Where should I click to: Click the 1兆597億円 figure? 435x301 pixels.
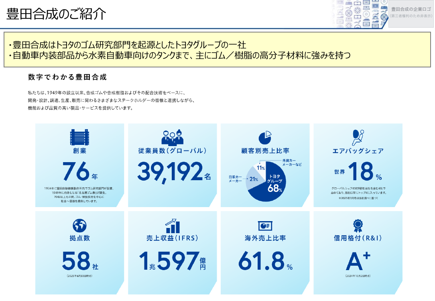tap(172, 261)
